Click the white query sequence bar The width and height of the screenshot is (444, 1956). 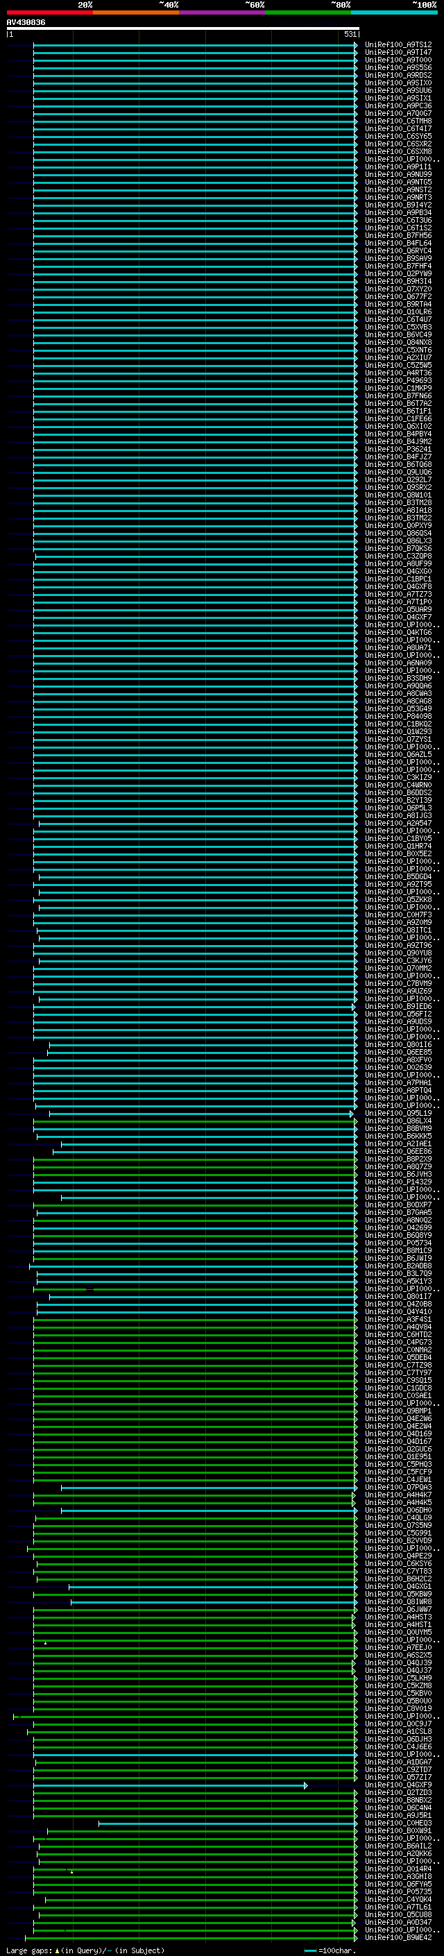coord(183,28)
